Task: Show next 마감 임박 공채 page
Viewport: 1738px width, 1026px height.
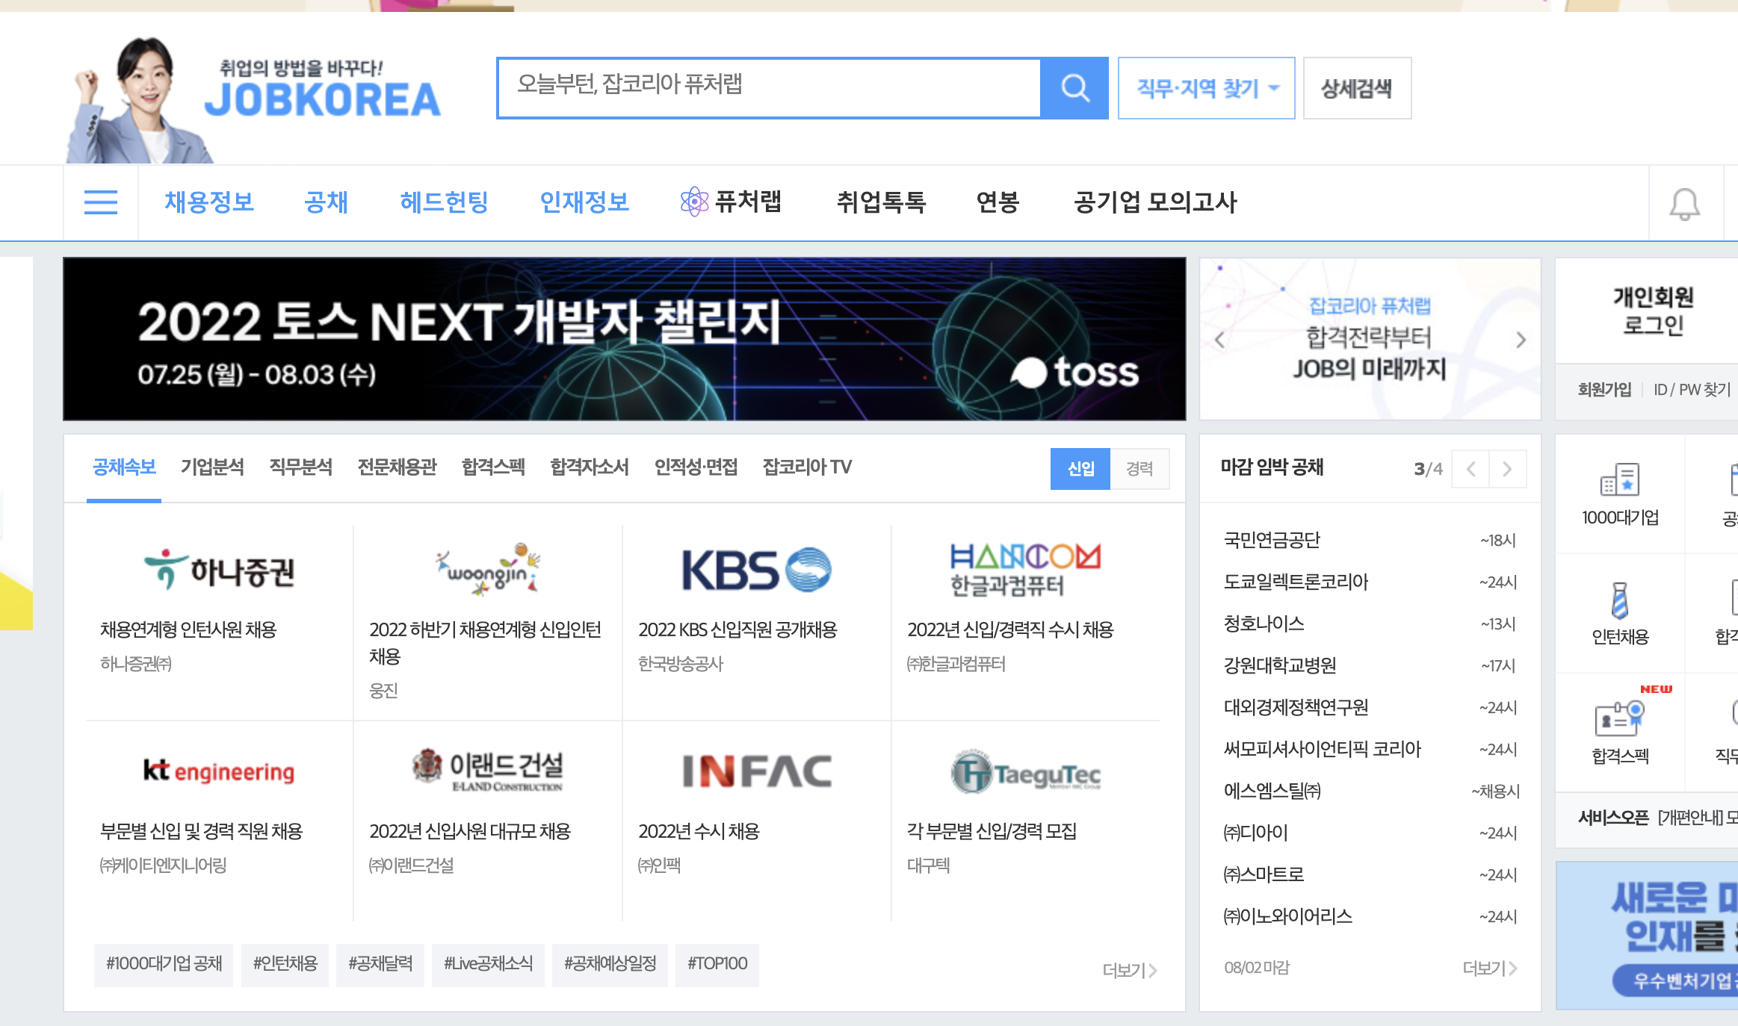Action: (x=1507, y=468)
